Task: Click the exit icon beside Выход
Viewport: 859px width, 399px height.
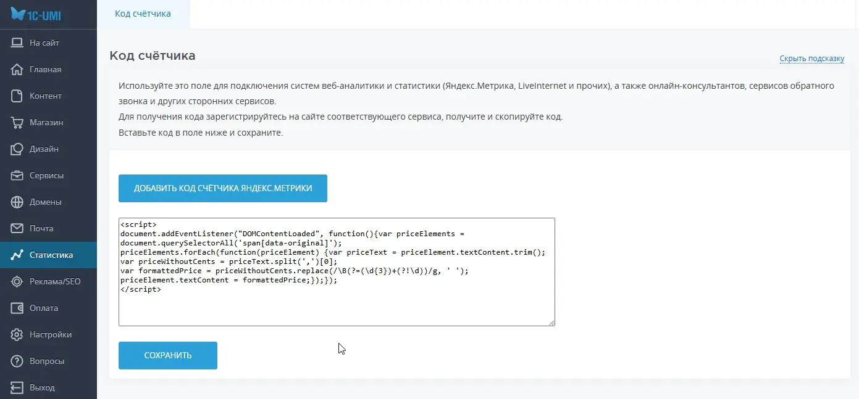Action: point(17,387)
